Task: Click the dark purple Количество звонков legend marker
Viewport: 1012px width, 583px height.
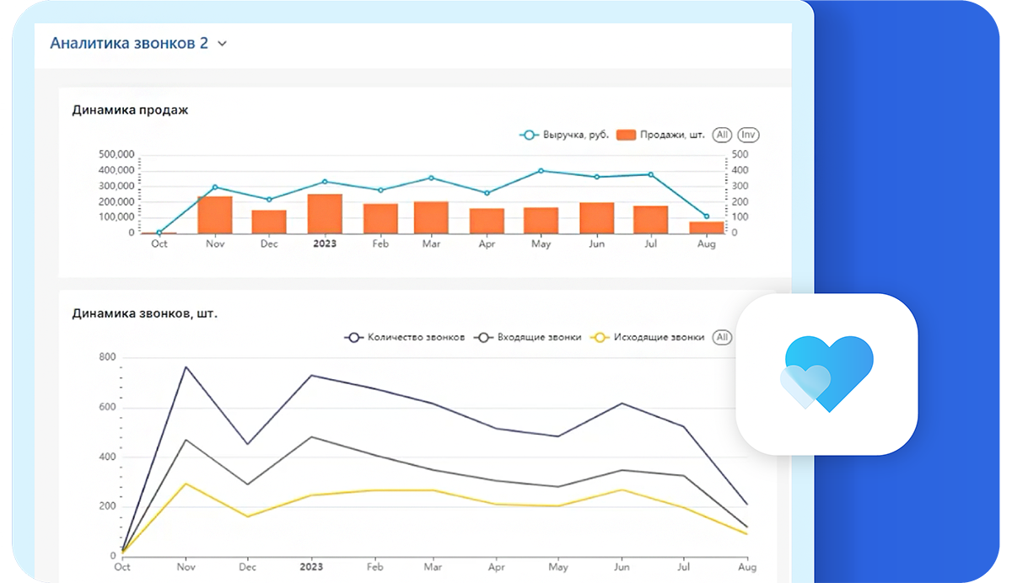Action: [x=354, y=337]
